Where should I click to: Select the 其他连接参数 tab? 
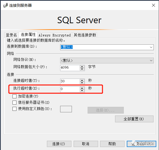click(x=85, y=35)
